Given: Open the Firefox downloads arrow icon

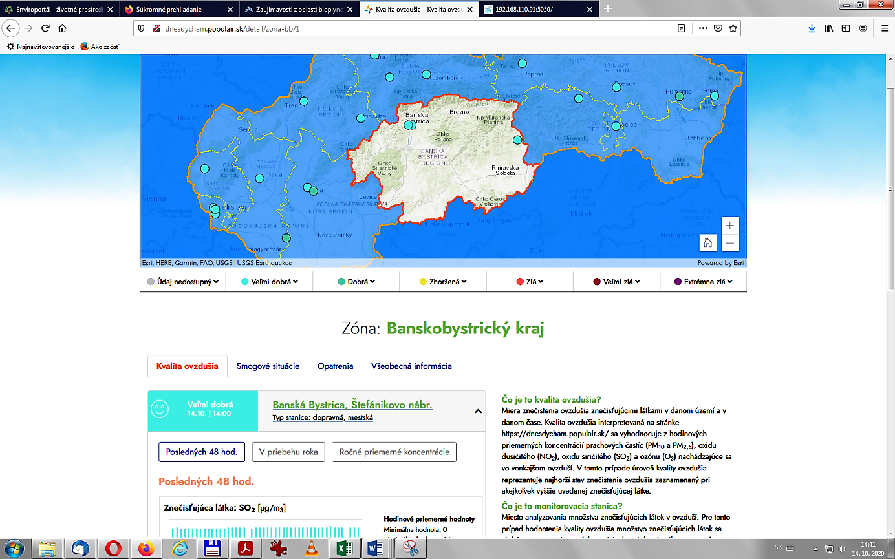Looking at the screenshot, I should (812, 28).
